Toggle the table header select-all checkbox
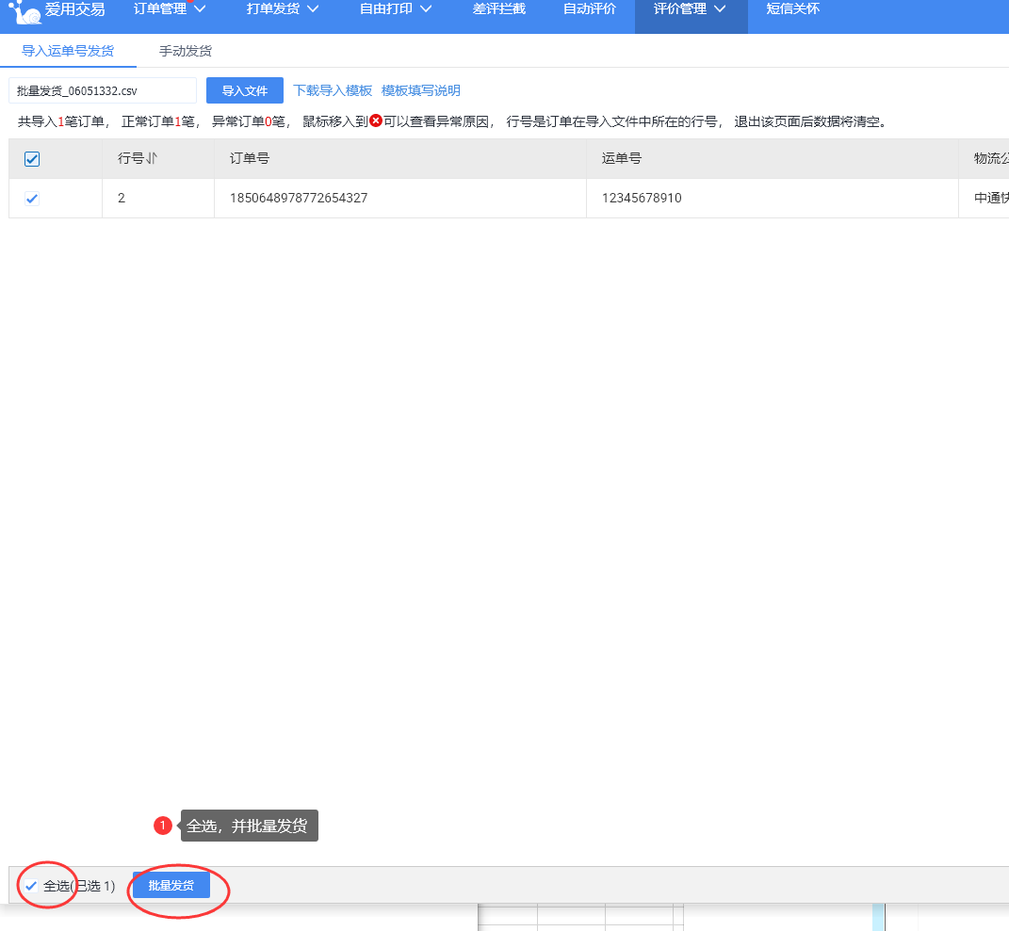The height and width of the screenshot is (931, 1009). [32, 159]
